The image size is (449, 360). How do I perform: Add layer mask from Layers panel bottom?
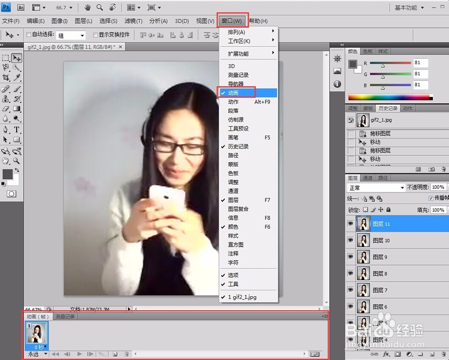click(397, 354)
